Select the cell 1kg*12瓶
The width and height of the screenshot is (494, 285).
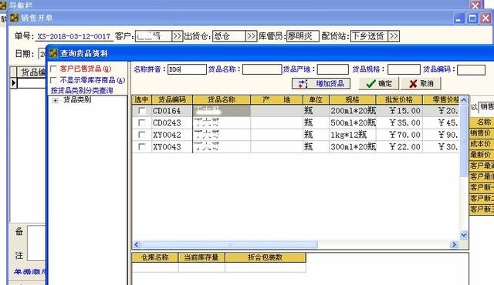click(x=353, y=135)
